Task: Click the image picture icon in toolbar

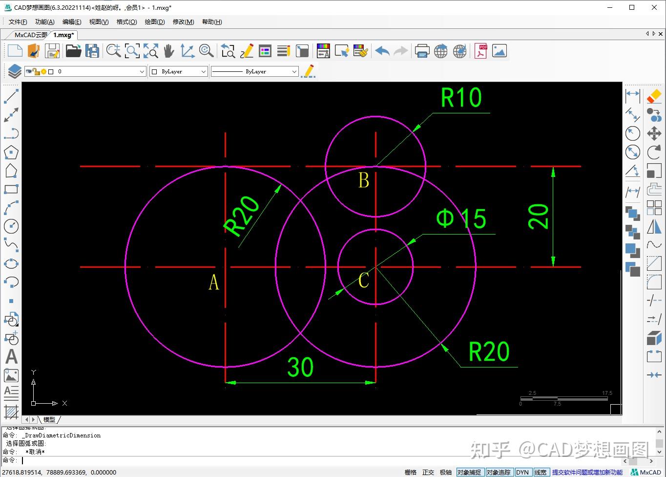Action: click(499, 51)
